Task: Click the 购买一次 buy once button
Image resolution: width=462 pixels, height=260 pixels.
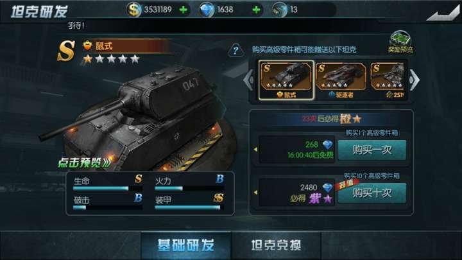Action: pyautogui.click(x=372, y=150)
